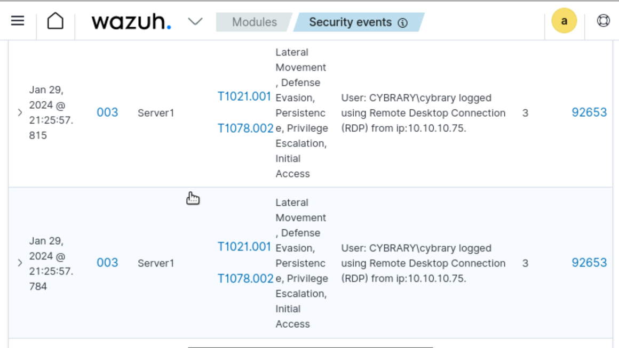The width and height of the screenshot is (619, 348).
Task: Expand the event row at 21:25:57.815
Action: [20, 112]
